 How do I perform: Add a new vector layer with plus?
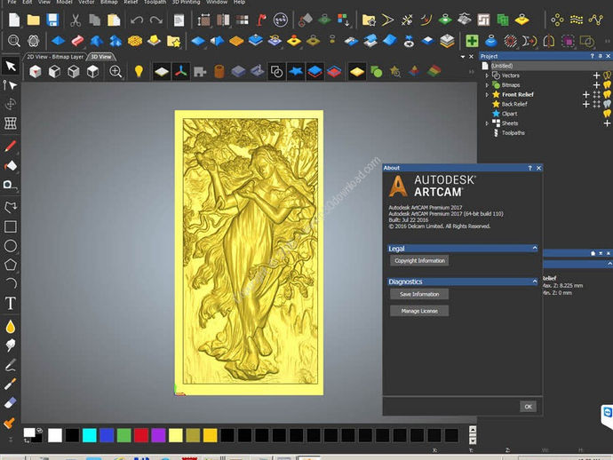pyautogui.click(x=596, y=75)
